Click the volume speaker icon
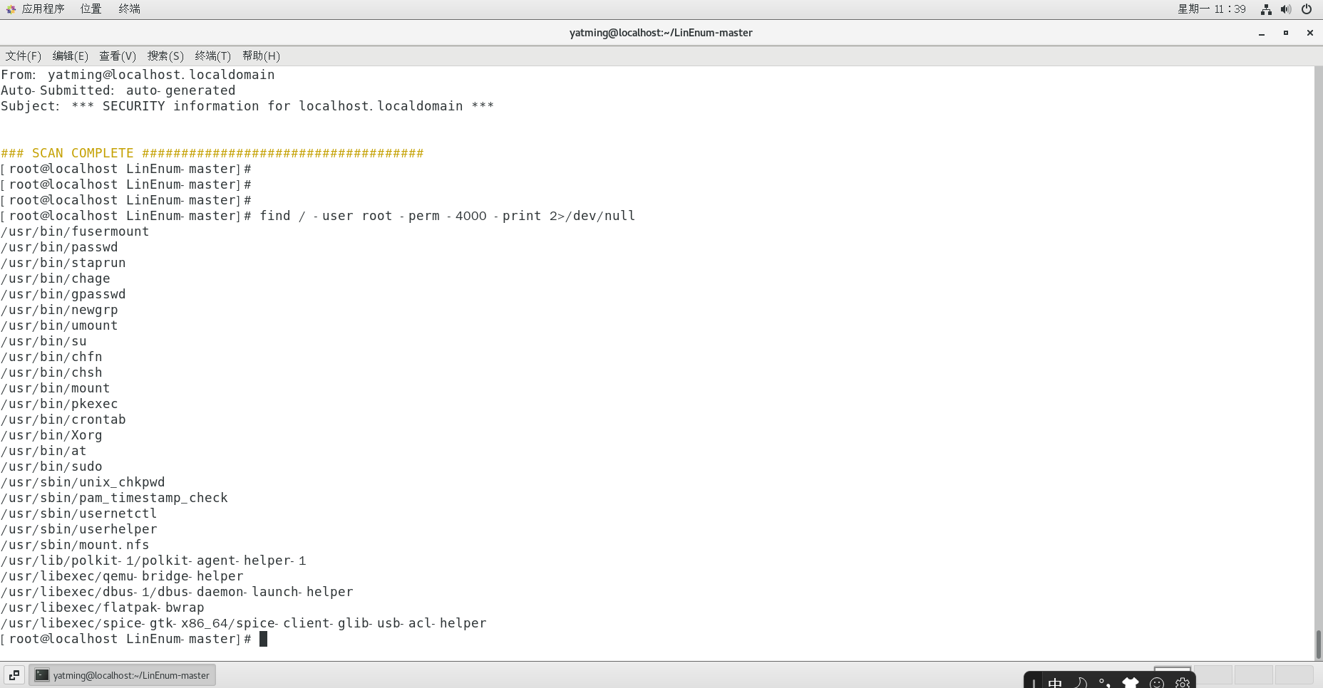 click(1285, 9)
